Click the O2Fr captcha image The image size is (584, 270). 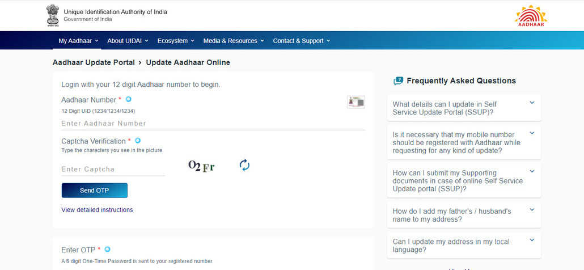click(x=201, y=166)
